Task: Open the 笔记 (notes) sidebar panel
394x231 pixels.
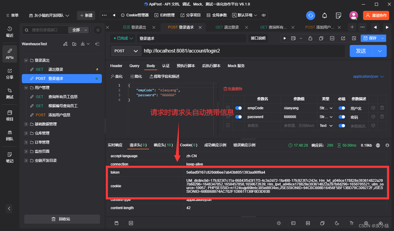Action: (10, 158)
